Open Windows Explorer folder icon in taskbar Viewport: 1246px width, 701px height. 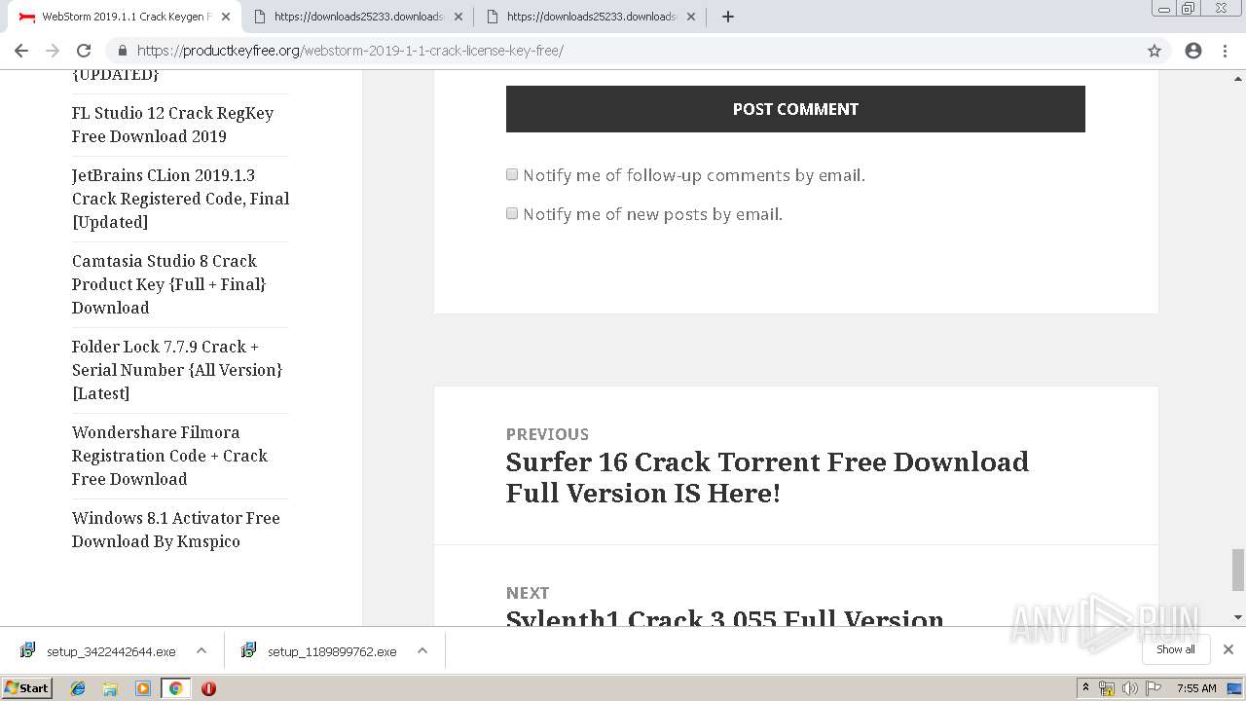click(110, 688)
